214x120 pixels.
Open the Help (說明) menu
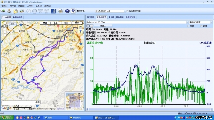click(47, 6)
